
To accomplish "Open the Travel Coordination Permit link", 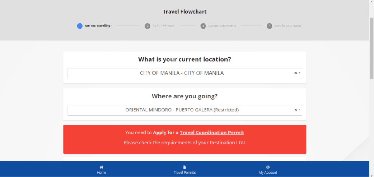I will 212,133.
